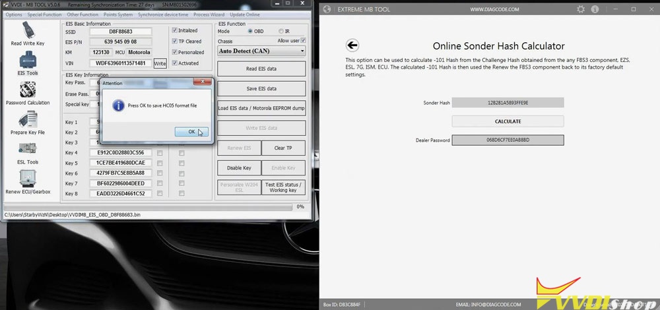
Task: Open the Renew ECU/Gearbox icon
Action: pos(28,182)
